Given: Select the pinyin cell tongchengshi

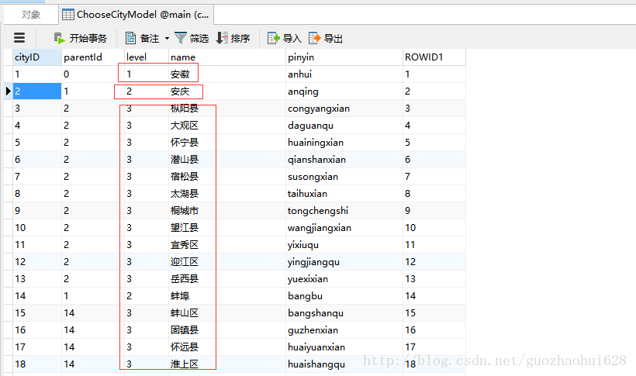Looking at the screenshot, I should 344,211.
